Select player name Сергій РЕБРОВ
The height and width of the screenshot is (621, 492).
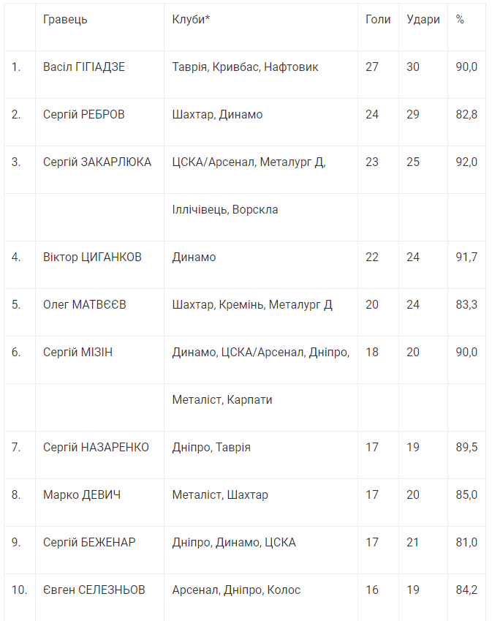[84, 115]
